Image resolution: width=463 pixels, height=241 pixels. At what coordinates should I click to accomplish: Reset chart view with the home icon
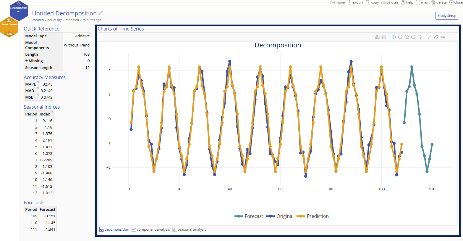[x=420, y=37]
